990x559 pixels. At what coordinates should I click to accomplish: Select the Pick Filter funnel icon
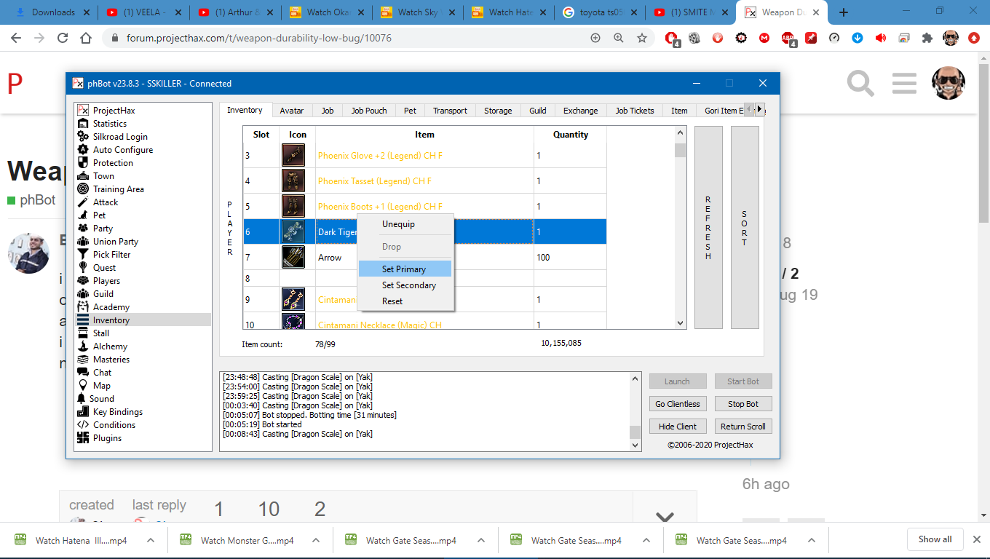pyautogui.click(x=83, y=255)
